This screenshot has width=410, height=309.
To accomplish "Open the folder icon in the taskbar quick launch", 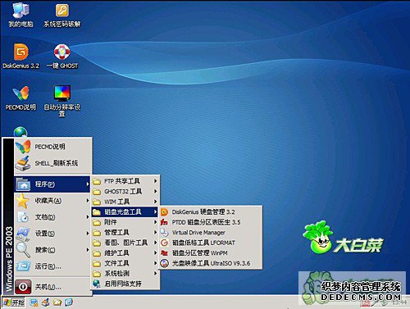I will pyautogui.click(x=57, y=302).
